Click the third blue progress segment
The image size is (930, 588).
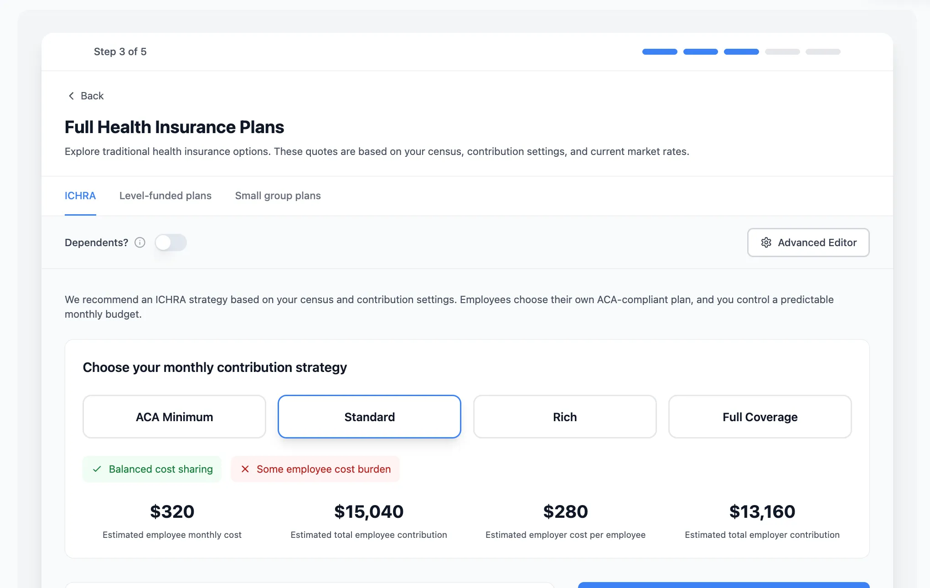741,52
